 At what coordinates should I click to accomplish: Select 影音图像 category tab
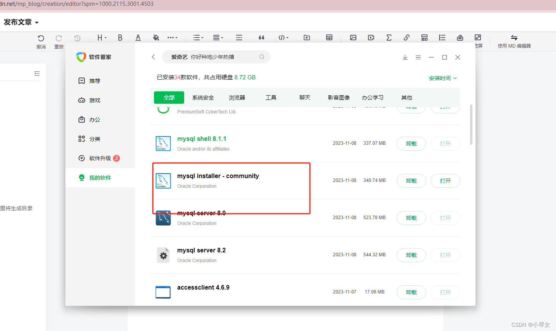(339, 98)
